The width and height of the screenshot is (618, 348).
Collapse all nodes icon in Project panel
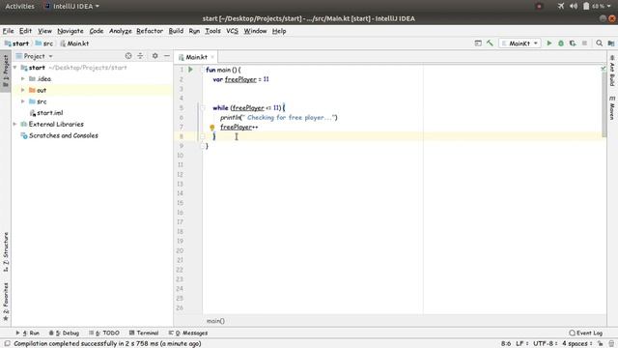pos(140,56)
